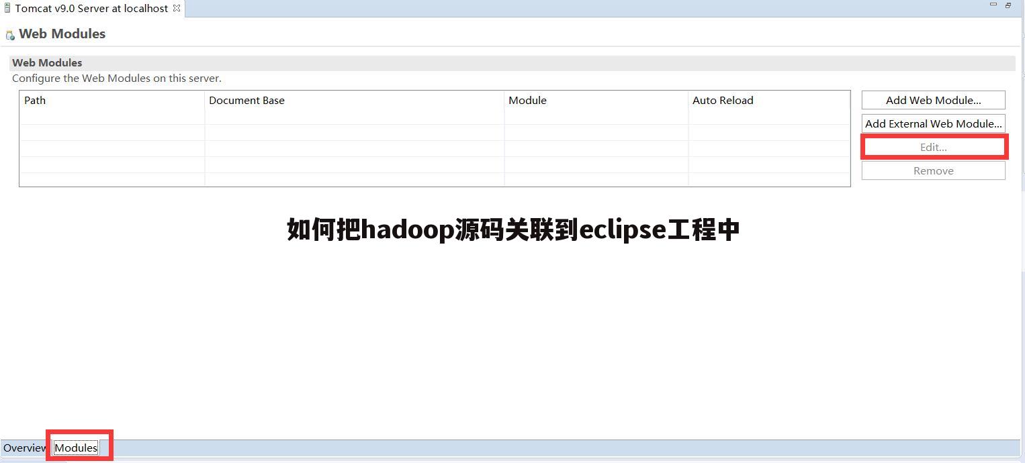Switch to the Modules tab
Viewport: 1025px width, 463px height.
75,448
